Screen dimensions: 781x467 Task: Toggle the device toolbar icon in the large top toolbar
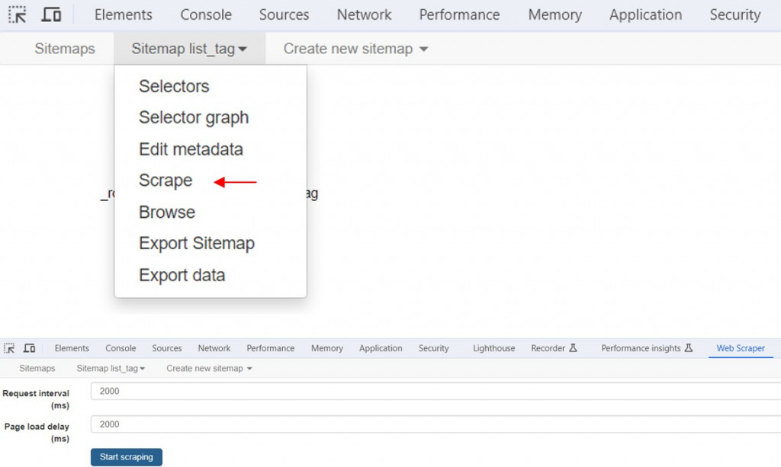[51, 14]
